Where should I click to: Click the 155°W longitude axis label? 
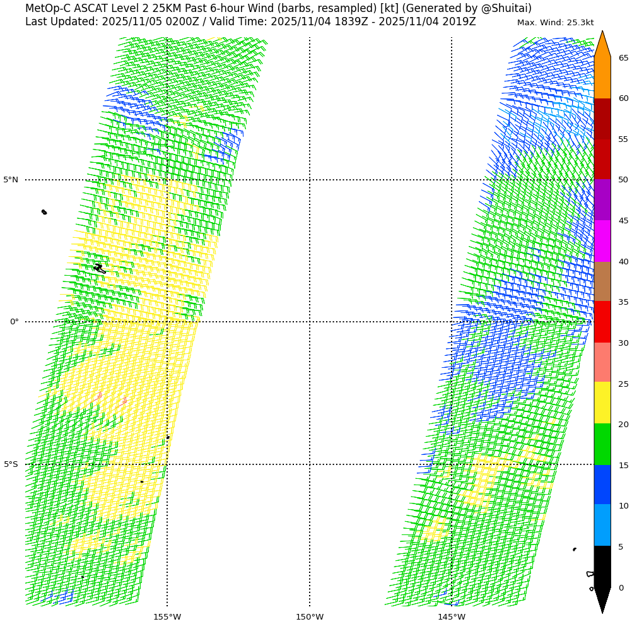[167, 616]
